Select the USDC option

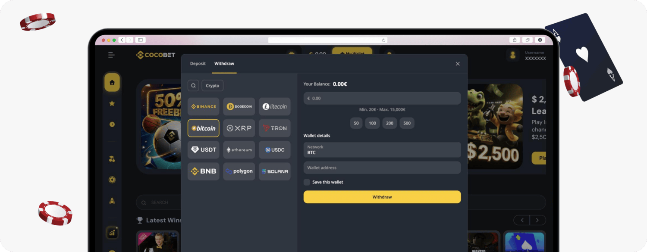coord(275,149)
